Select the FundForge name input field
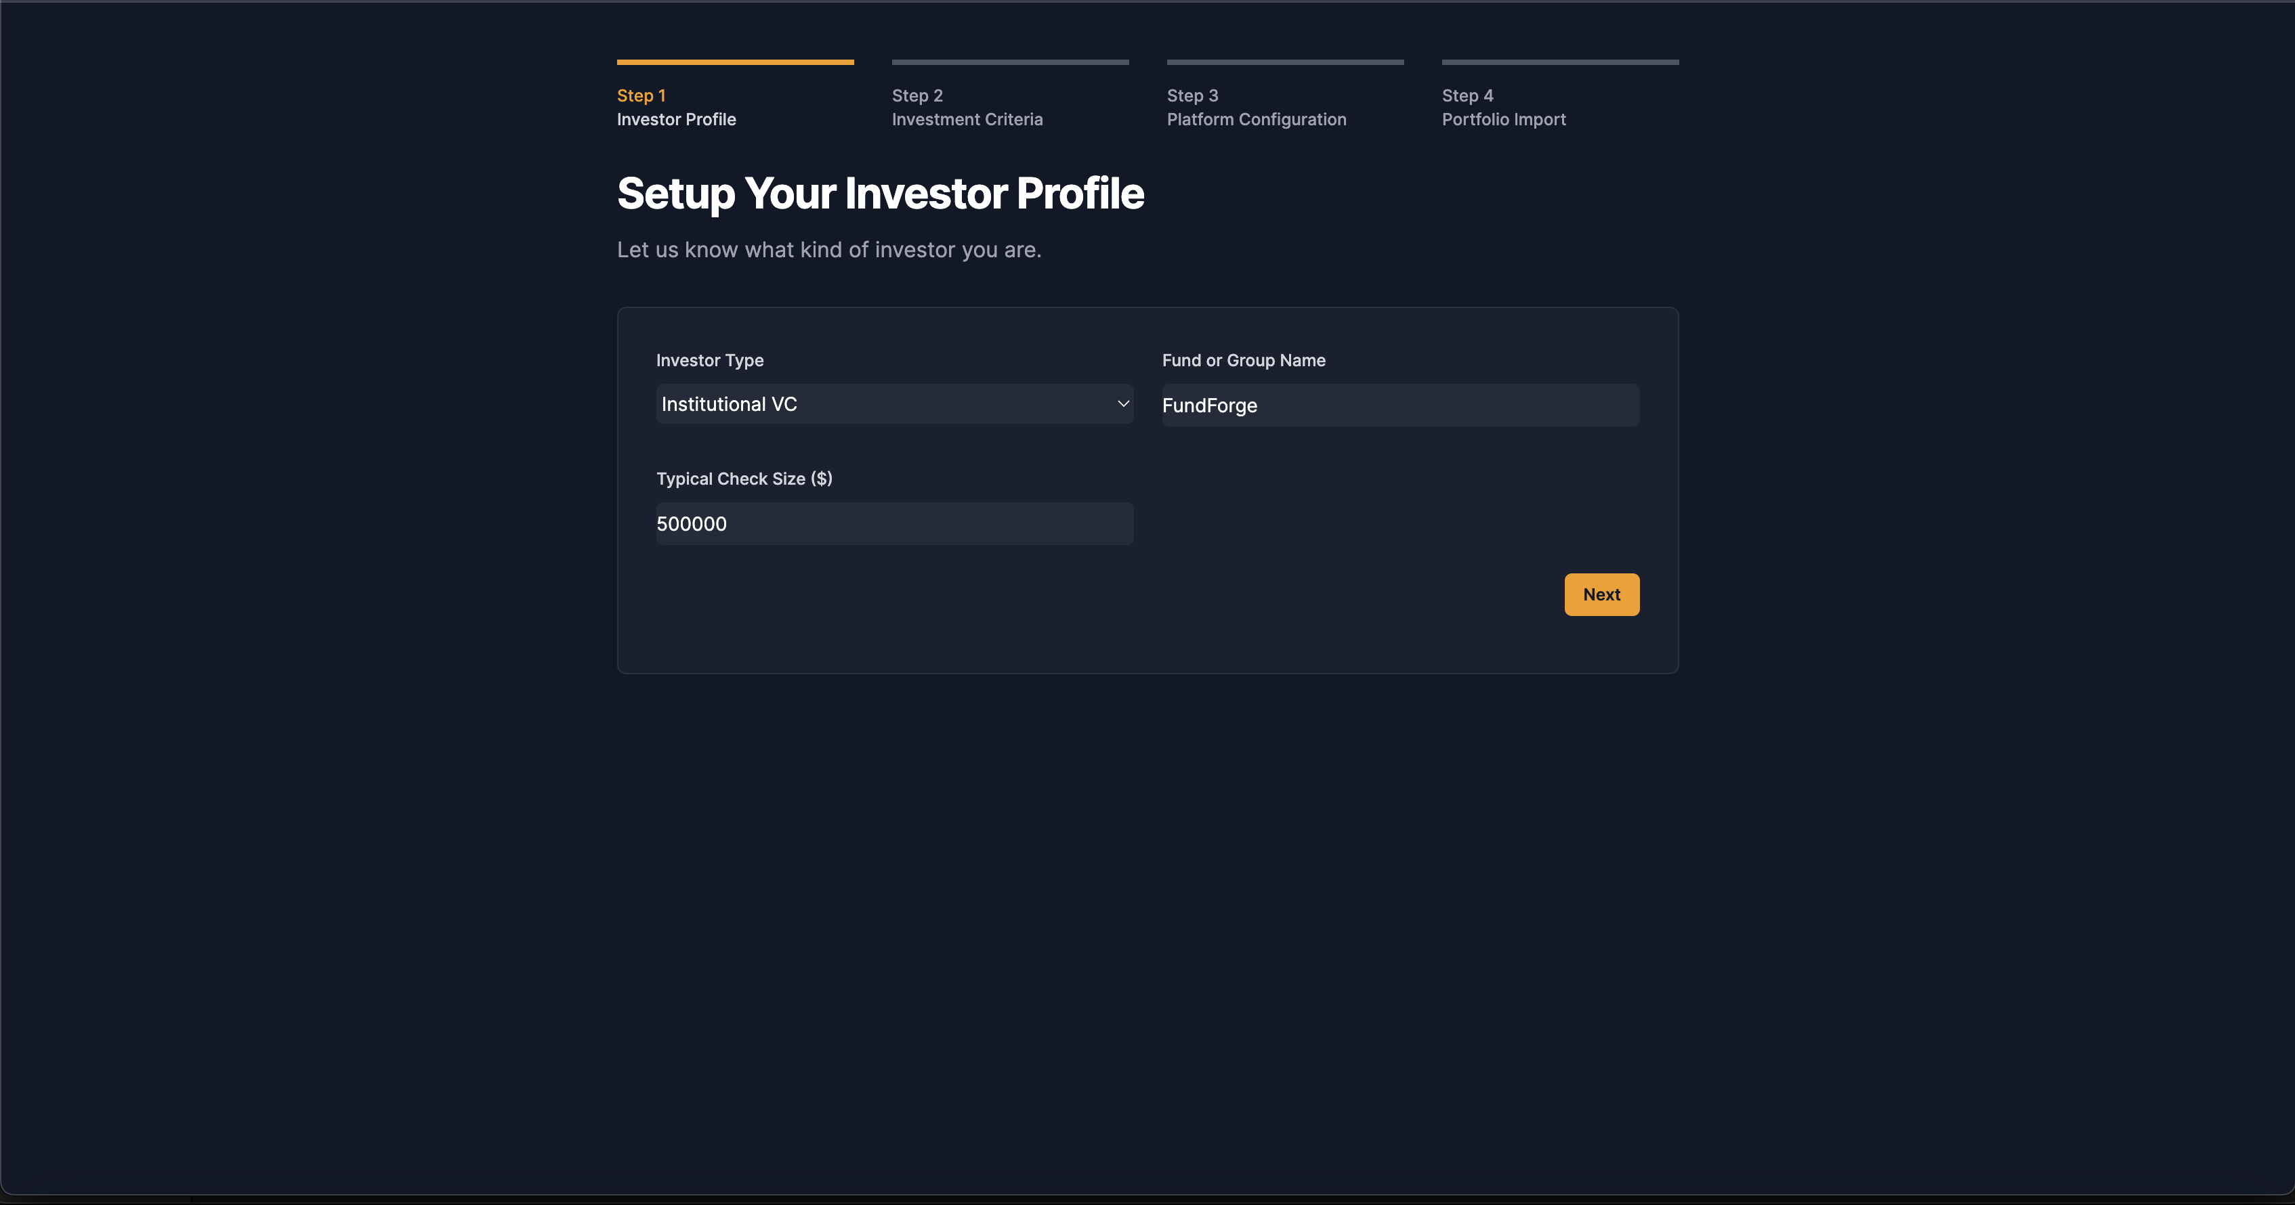Viewport: 2295px width, 1205px height. point(1399,404)
